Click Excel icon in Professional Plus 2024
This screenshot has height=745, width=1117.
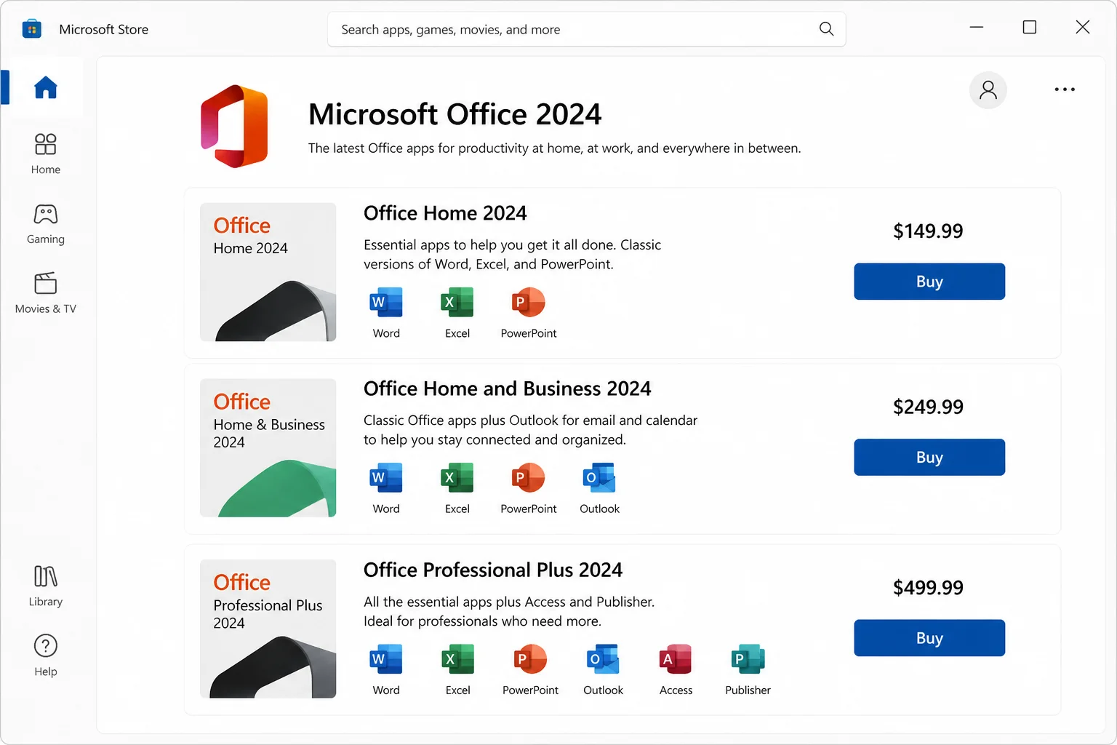pos(458,659)
